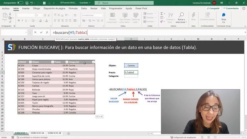The image size is (247, 139).
Task: Open the Objeto column filter dropdown
Action: [x=52, y=62]
